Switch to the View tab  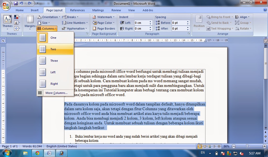pyautogui.click(x=131, y=10)
